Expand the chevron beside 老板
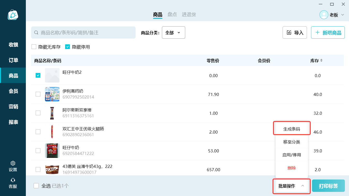Image resolution: width=349 pixels, height=196 pixels. point(343,15)
